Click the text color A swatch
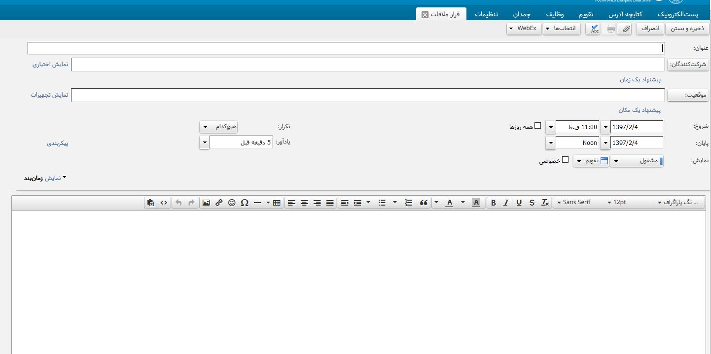 449,203
